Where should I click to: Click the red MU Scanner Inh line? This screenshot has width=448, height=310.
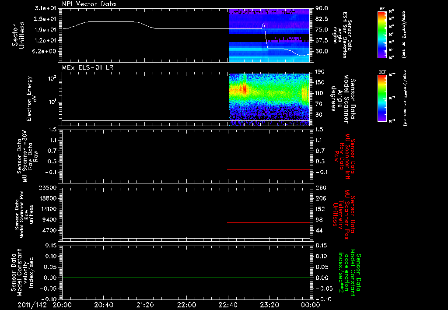click(x=268, y=169)
